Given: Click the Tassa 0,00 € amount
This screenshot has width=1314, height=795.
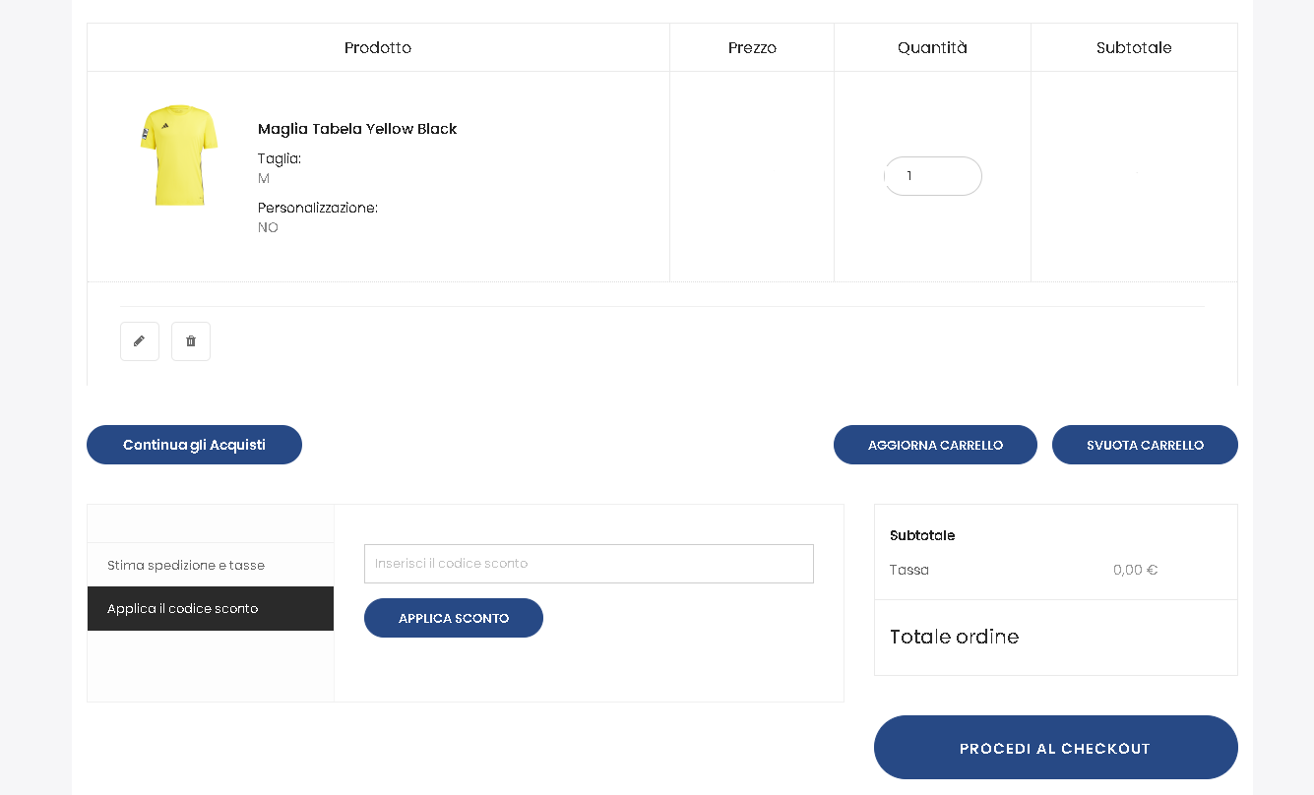Looking at the screenshot, I should (1135, 570).
